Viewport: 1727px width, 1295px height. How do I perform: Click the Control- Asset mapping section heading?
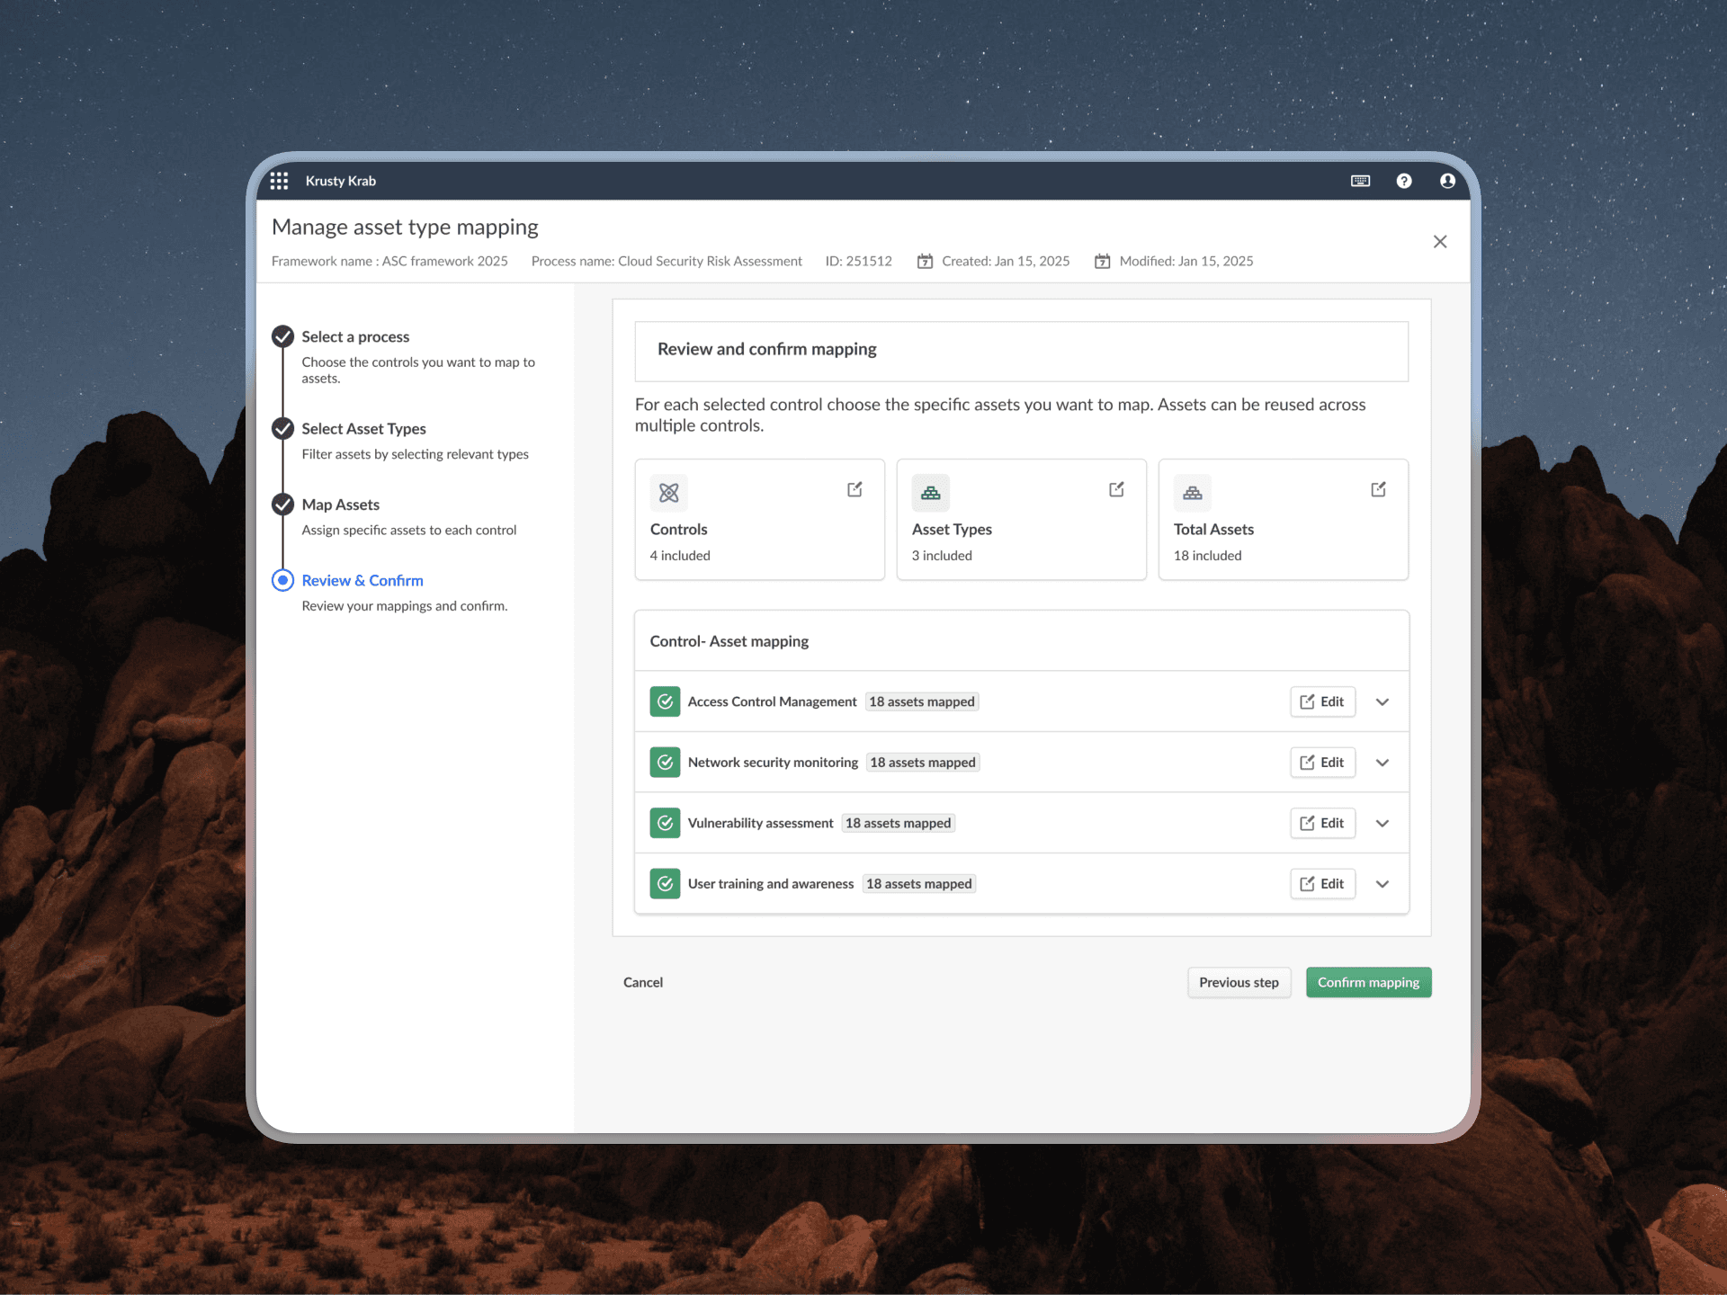pos(729,641)
